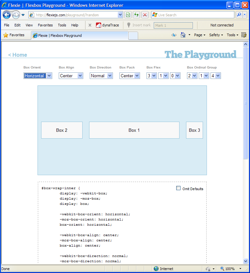Click the Compatibility View torn-page icon
250x273 pixels.
click(x=128, y=15)
